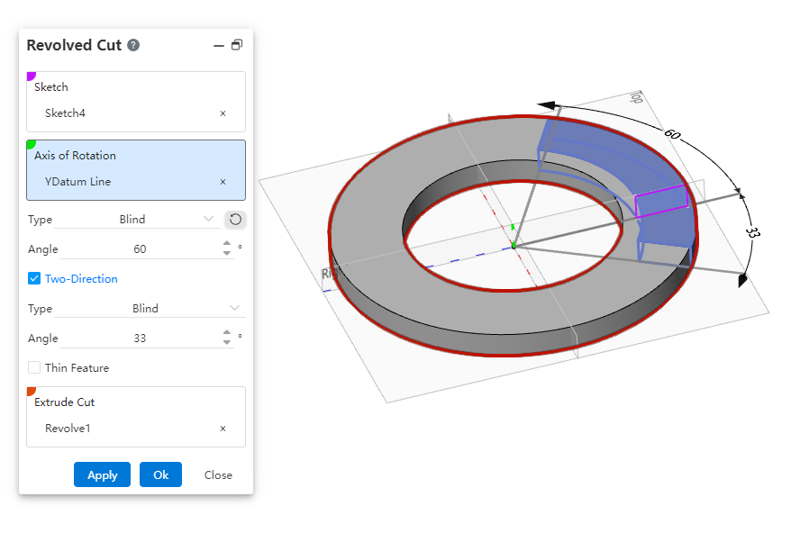Activate the Sketch selection box

tap(136, 102)
